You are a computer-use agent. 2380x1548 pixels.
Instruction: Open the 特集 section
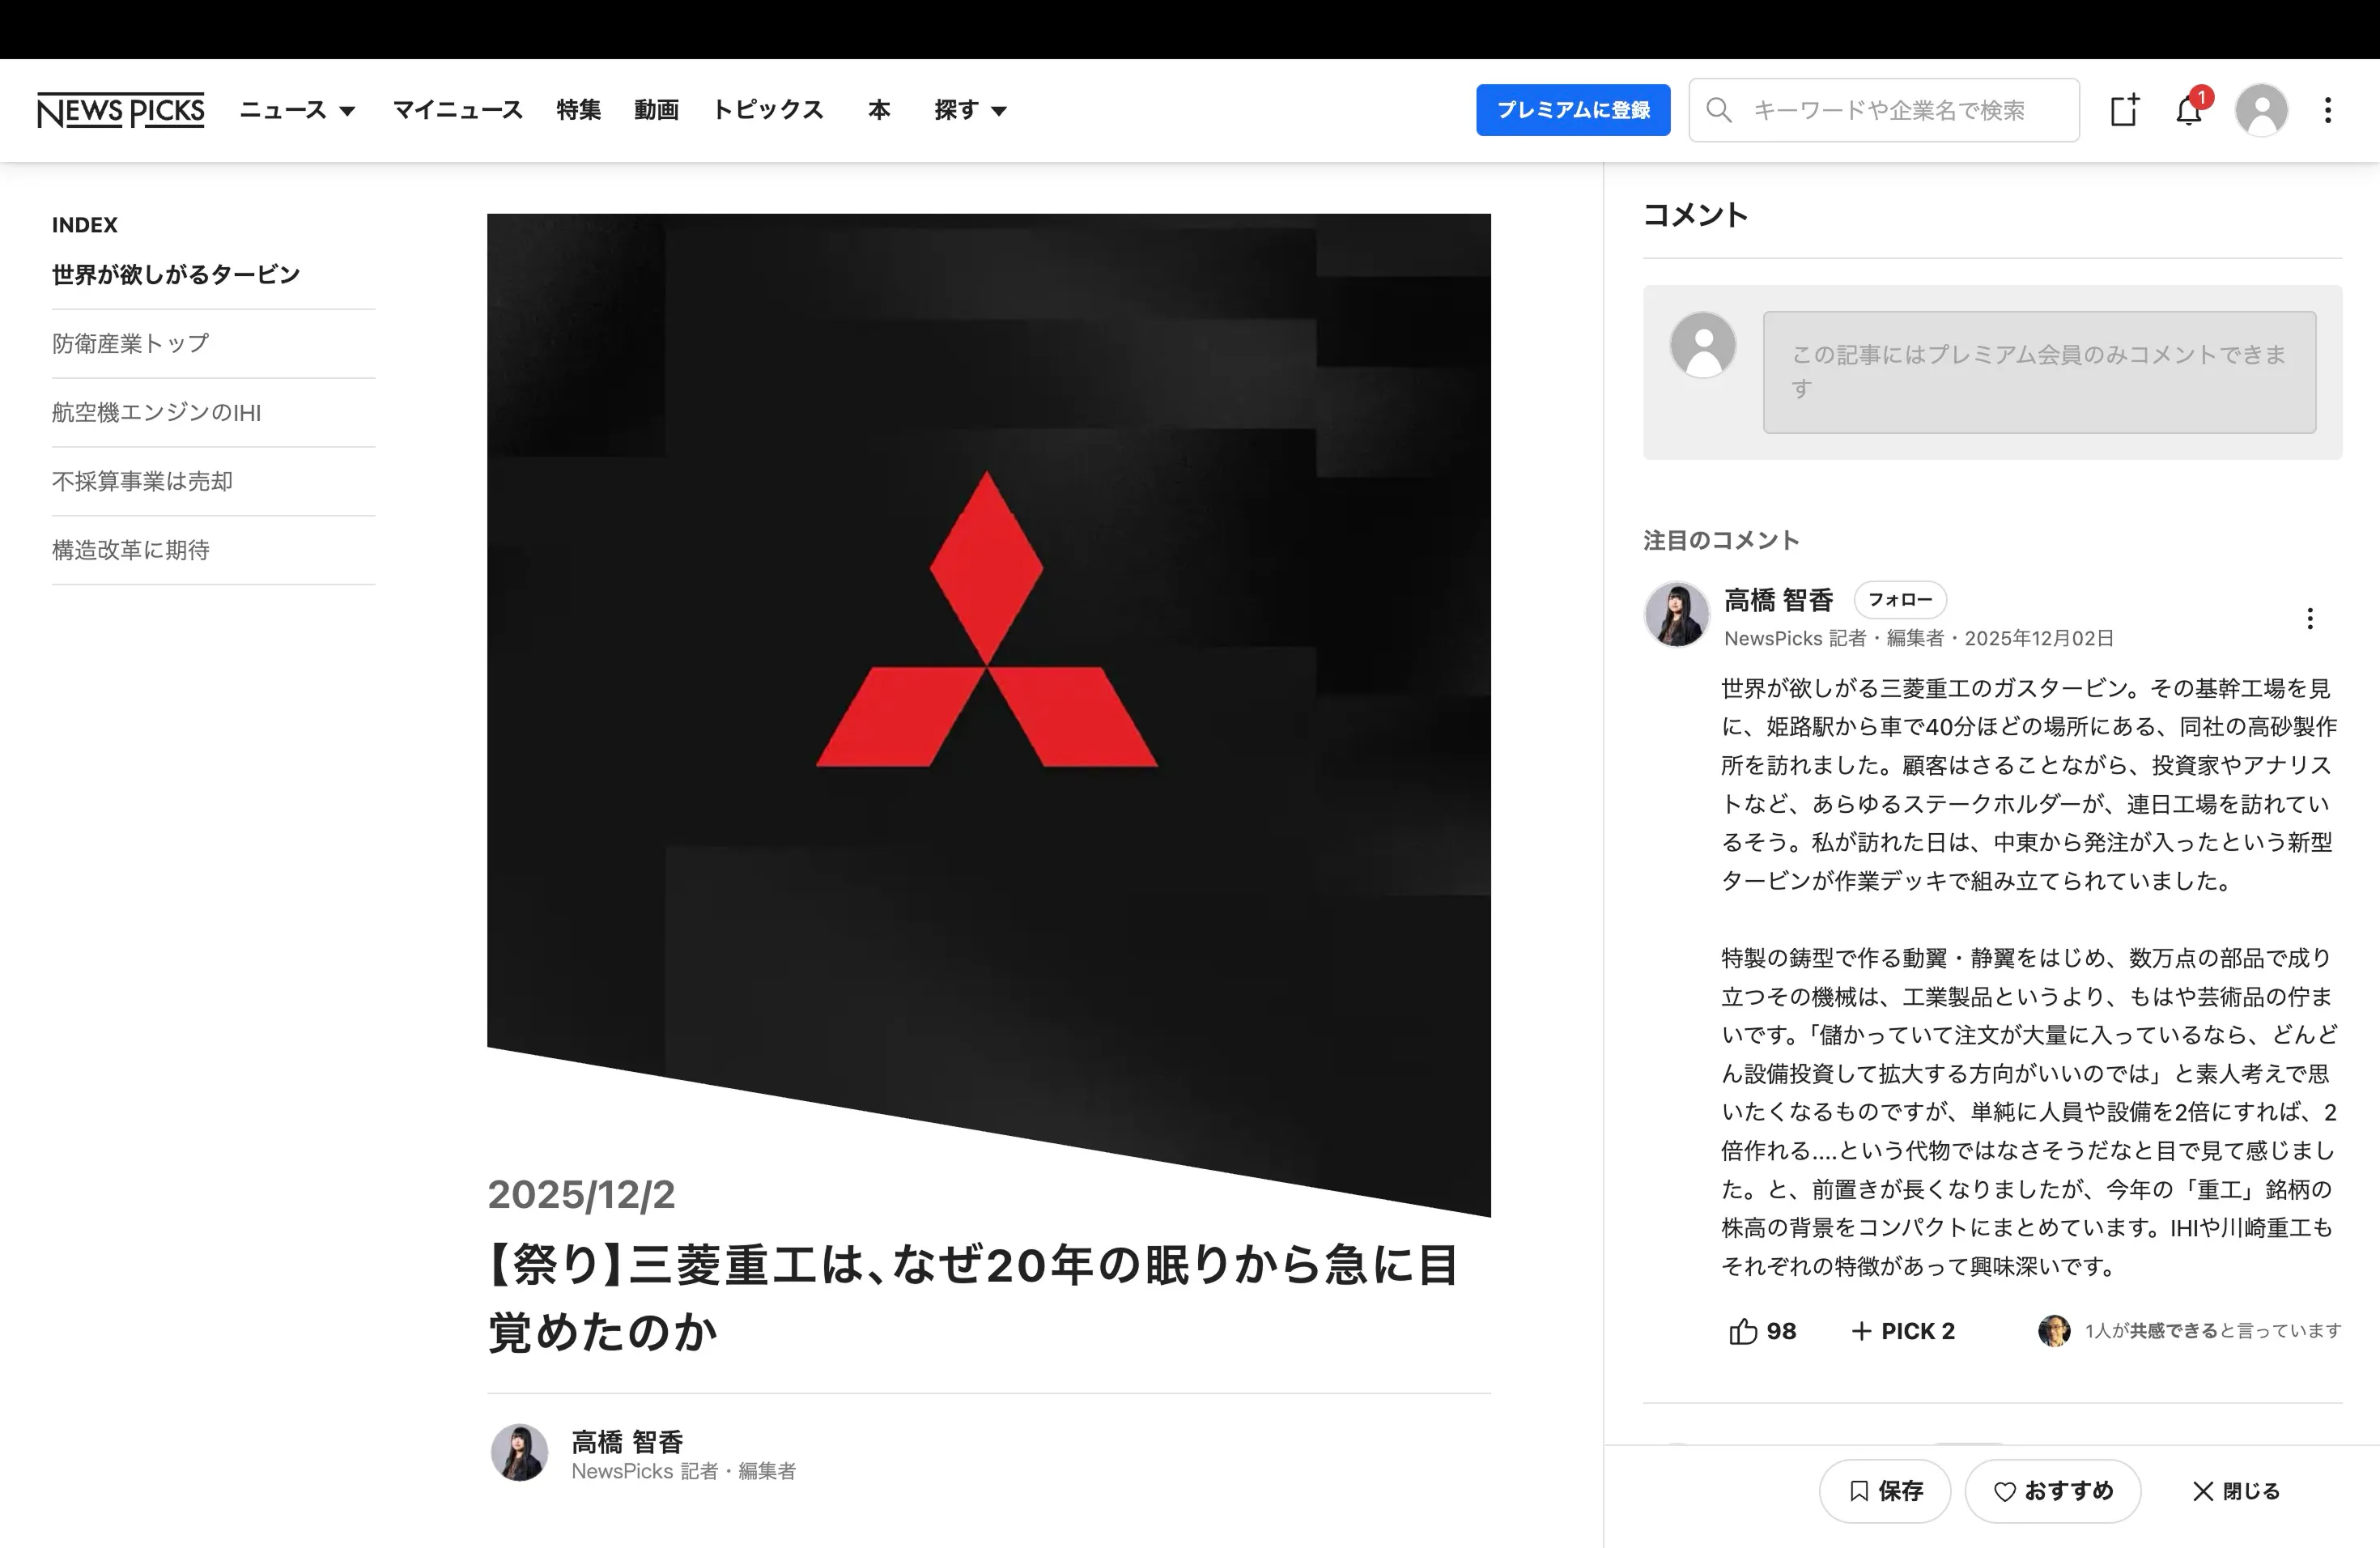pyautogui.click(x=579, y=110)
